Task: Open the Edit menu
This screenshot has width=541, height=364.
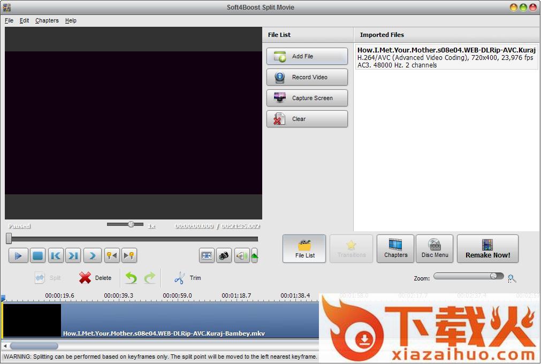Action: pyautogui.click(x=25, y=20)
